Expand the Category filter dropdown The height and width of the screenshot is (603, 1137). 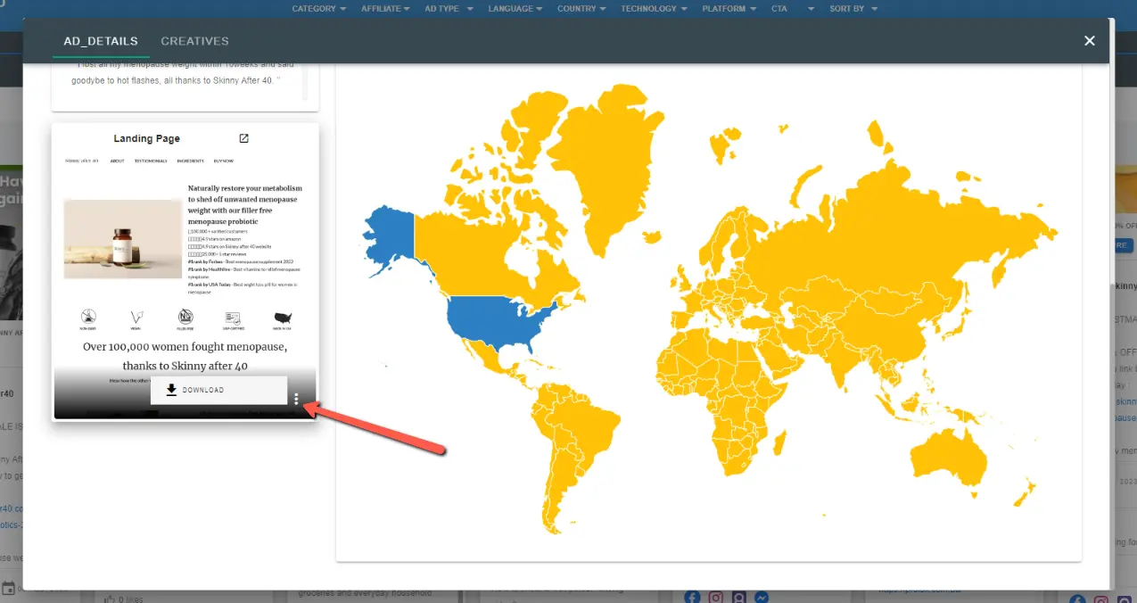point(319,9)
